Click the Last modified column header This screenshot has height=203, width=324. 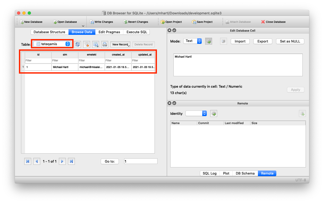237,123
